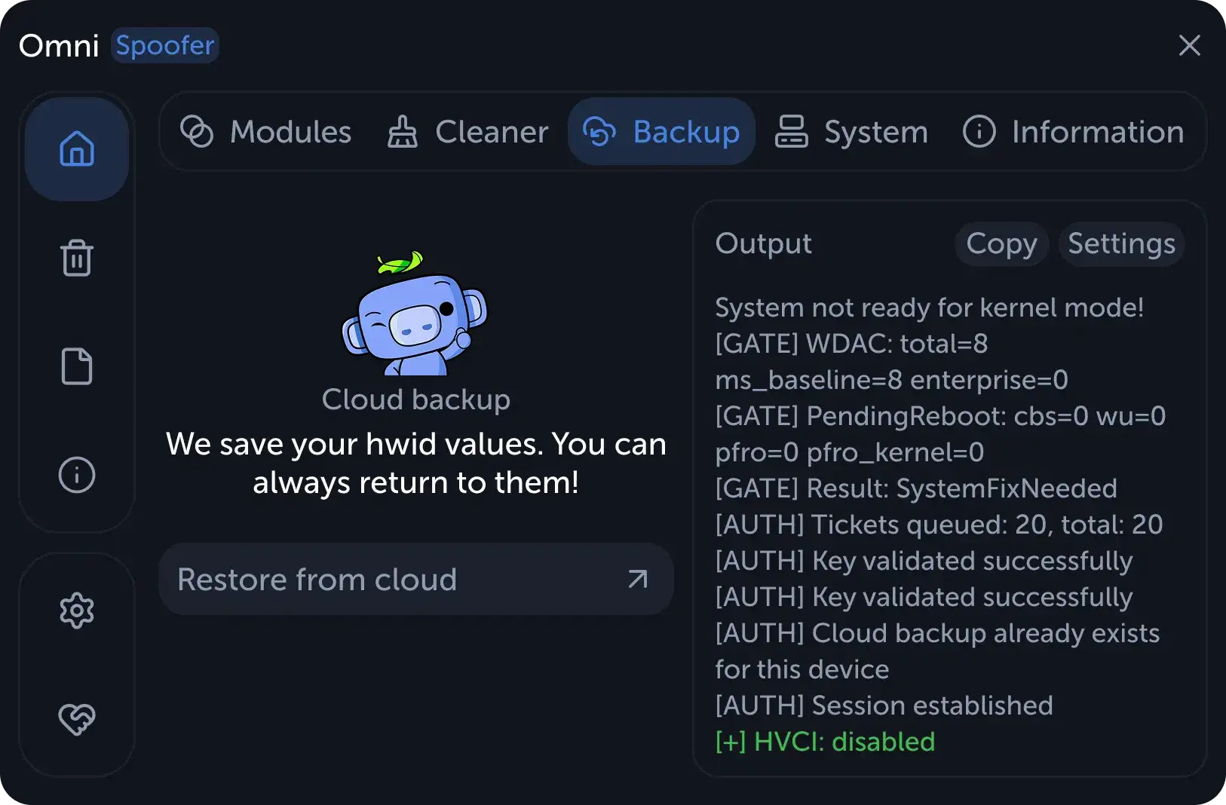Viewport: 1226px width, 805px height.
Task: Open the System tab
Action: point(852,131)
